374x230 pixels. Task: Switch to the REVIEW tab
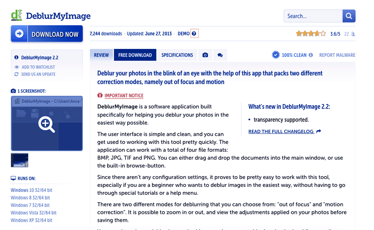[101, 55]
